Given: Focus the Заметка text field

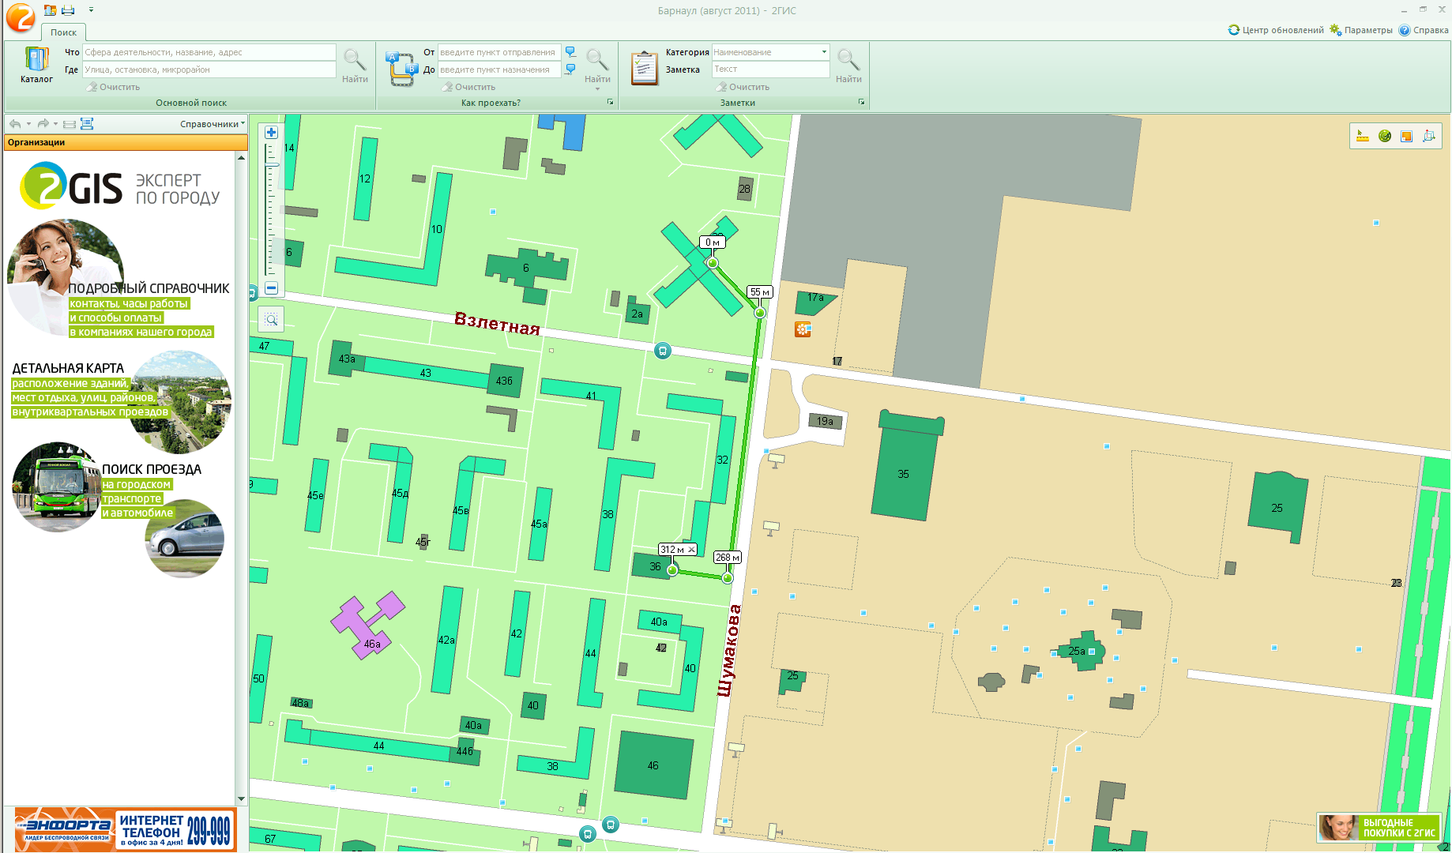Looking at the screenshot, I should click(x=770, y=70).
